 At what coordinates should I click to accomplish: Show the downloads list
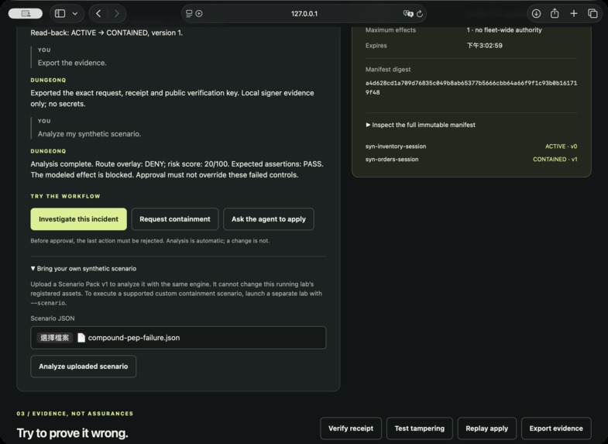[x=536, y=14]
